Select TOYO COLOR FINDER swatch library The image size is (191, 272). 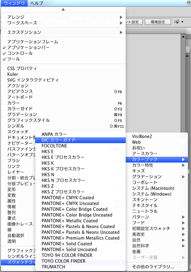click(x=63, y=261)
